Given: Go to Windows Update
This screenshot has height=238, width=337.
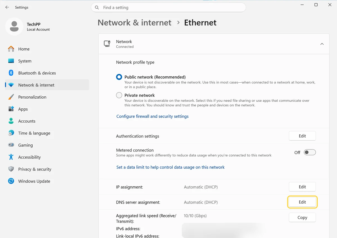Looking at the screenshot, I should click(x=47, y=181).
